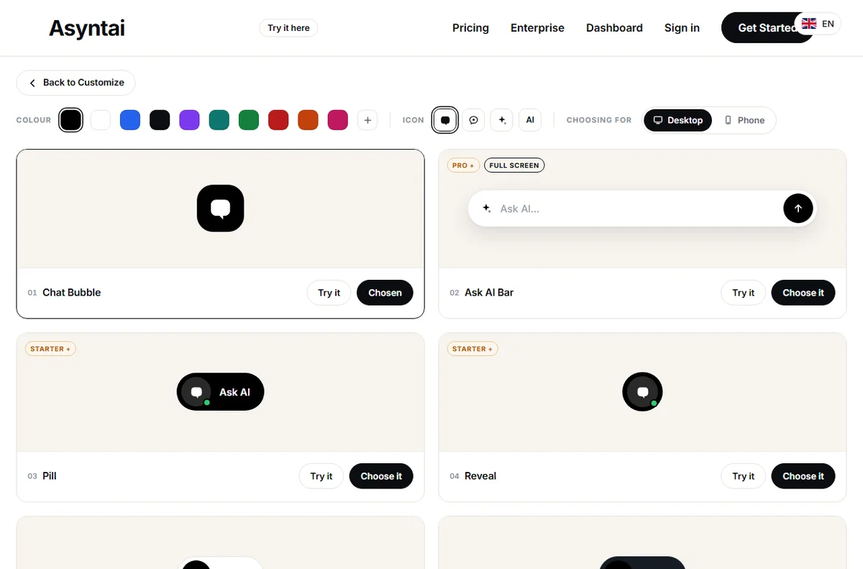This screenshot has width=863, height=569.
Task: Pick the black colour swatch
Action: click(70, 120)
